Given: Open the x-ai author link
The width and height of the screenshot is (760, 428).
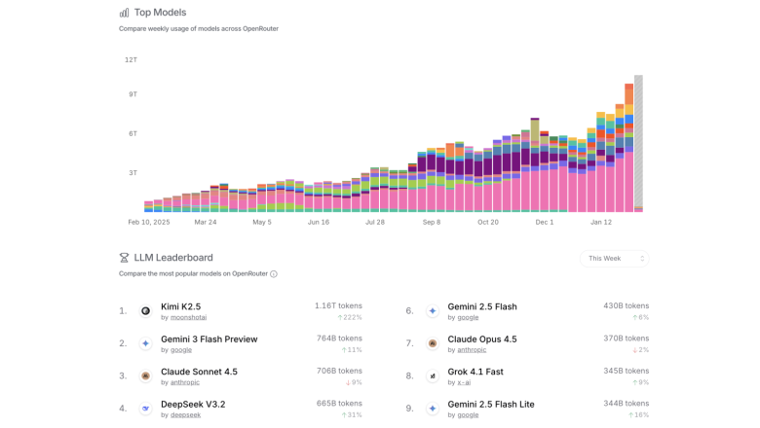Looking at the screenshot, I should (x=466, y=382).
